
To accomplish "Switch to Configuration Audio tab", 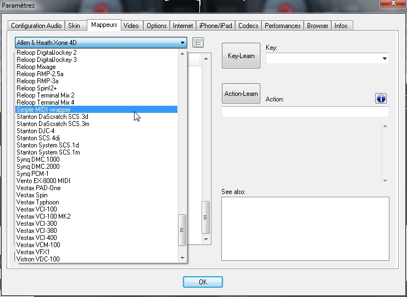I will (36, 26).
